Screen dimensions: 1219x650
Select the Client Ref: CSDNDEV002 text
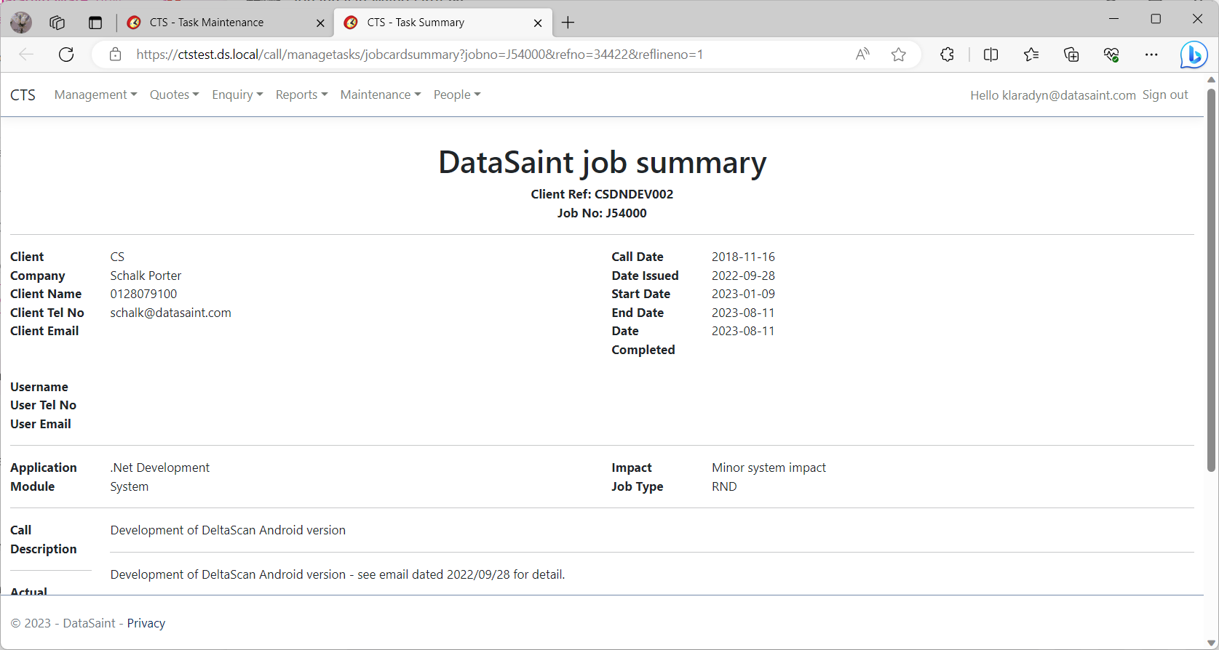pos(602,194)
